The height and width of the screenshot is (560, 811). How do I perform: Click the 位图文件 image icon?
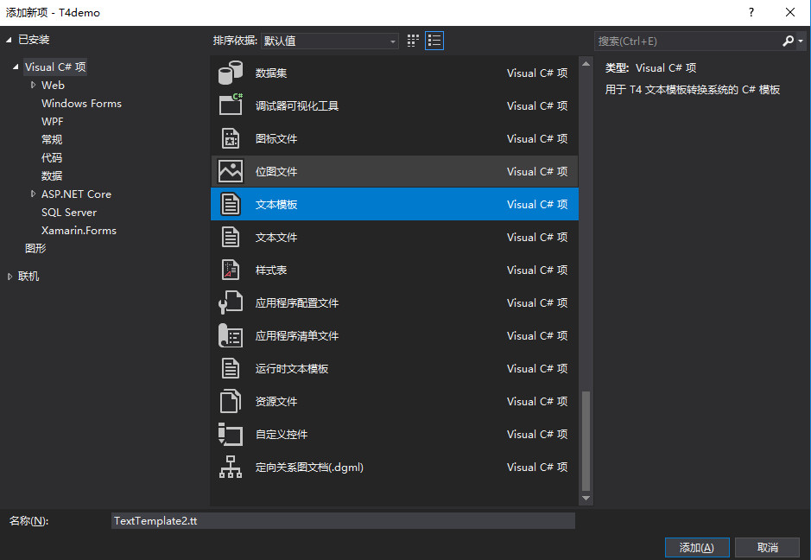coord(230,171)
